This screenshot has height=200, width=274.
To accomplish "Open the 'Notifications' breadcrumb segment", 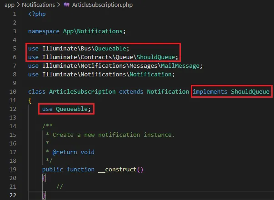I will click(x=38, y=5).
